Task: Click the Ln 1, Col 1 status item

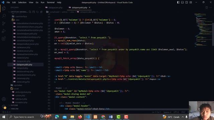Action: pos(156,112)
